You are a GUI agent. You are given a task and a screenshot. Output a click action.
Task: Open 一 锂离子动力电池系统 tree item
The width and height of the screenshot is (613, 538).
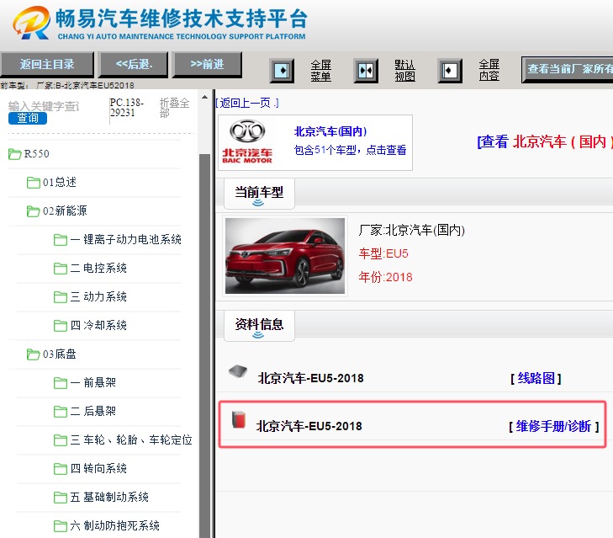tap(125, 240)
